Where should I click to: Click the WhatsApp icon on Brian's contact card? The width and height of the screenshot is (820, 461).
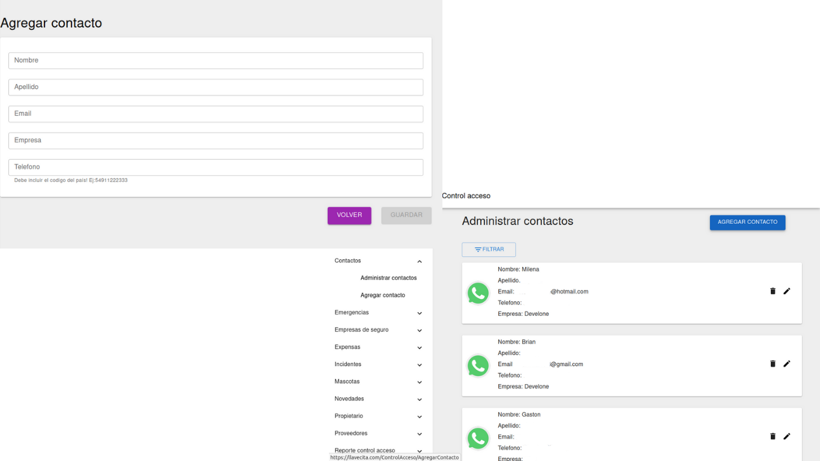pos(478,366)
